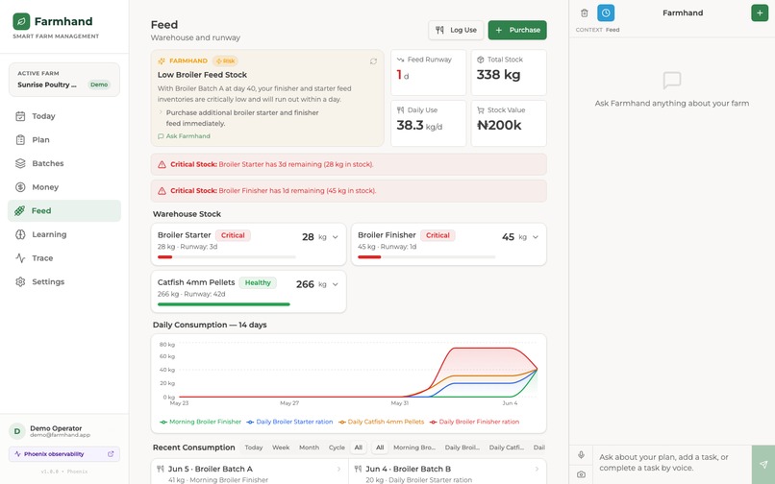
Task: Click the Demo badge on active farm
Action: point(99,85)
